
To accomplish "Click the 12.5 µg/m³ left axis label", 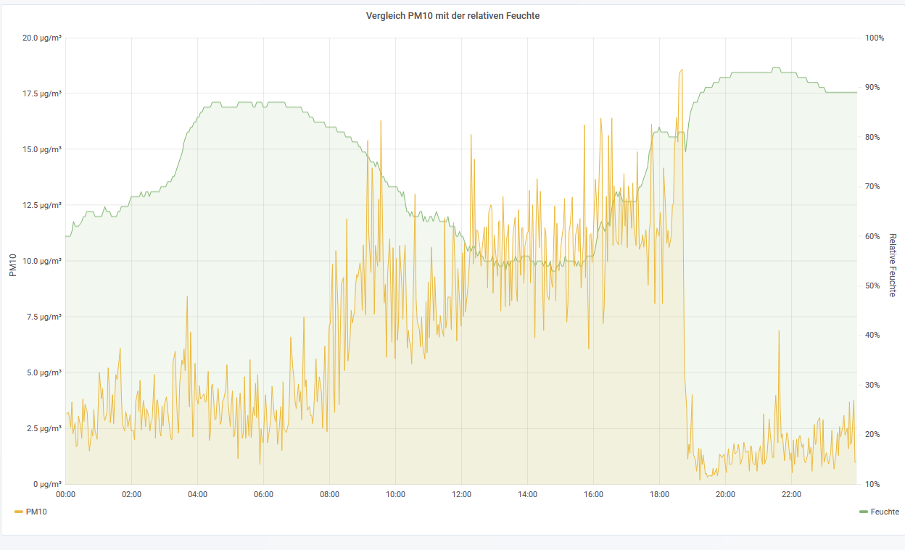I will pos(42,205).
